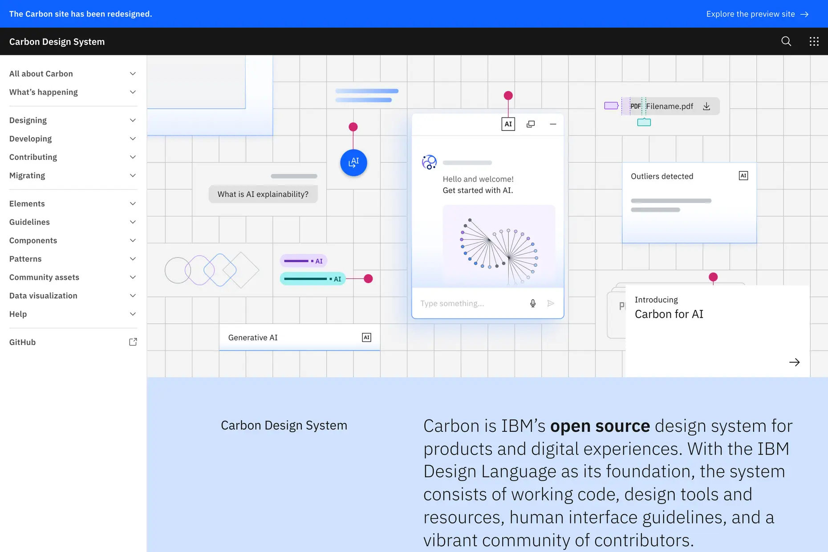This screenshot has height=552, width=828.
Task: Click the redesigned site banner text
Action: pyautogui.click(x=81, y=14)
